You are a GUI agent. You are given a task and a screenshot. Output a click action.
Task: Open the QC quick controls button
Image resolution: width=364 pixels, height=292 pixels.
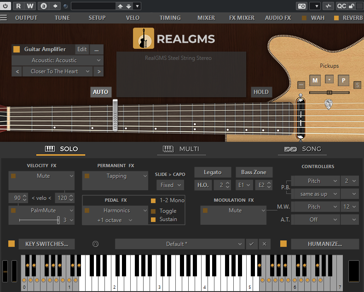(341, 6)
